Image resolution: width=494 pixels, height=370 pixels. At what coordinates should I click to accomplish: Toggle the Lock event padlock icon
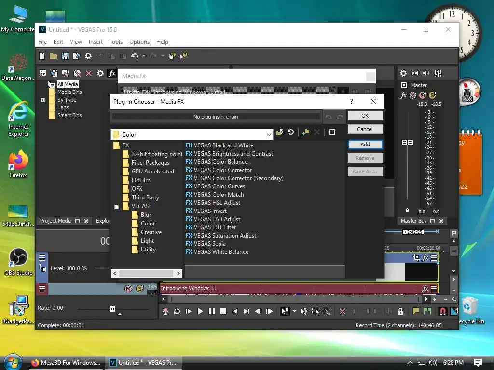(x=400, y=312)
